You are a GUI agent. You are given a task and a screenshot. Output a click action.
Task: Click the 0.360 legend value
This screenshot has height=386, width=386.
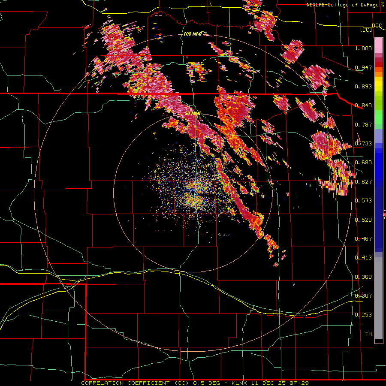click(363, 277)
